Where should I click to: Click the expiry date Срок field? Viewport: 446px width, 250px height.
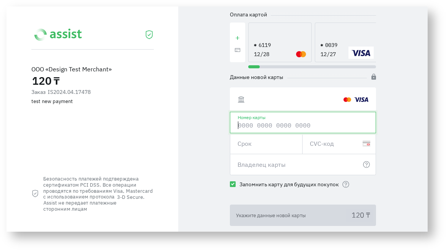pos(266,144)
